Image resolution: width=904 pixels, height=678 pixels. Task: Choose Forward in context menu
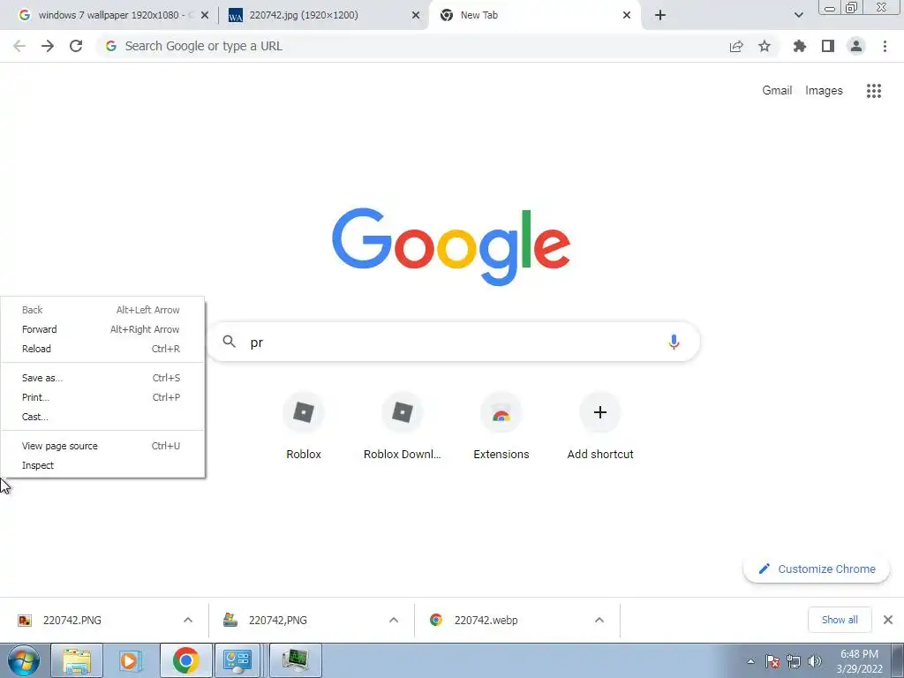tap(102, 329)
